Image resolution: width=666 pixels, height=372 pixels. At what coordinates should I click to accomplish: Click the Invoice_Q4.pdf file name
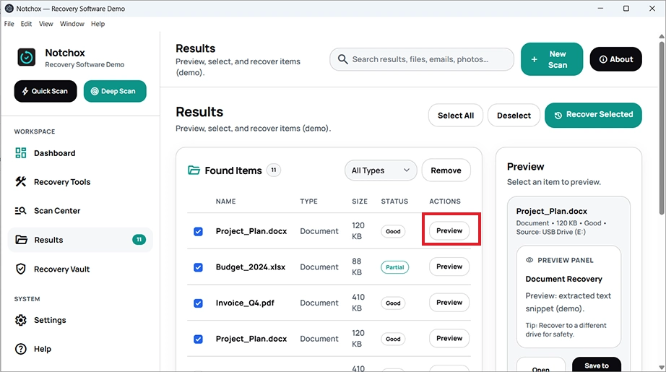(x=245, y=303)
